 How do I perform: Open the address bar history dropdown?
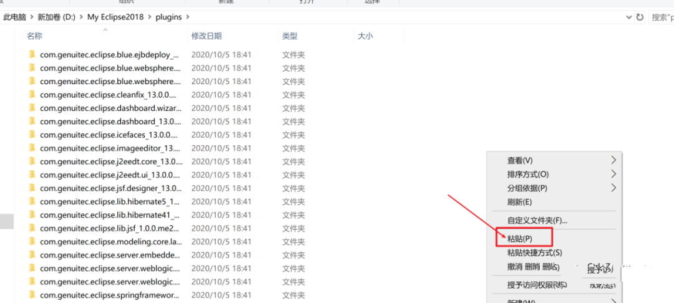click(x=629, y=17)
